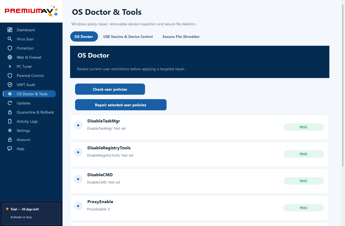This screenshot has height=226, width=345.
Task: Click the diamond icon beside ProxyEnable
Action: click(78, 206)
